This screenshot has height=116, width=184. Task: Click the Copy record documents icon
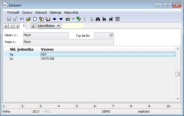point(41,19)
